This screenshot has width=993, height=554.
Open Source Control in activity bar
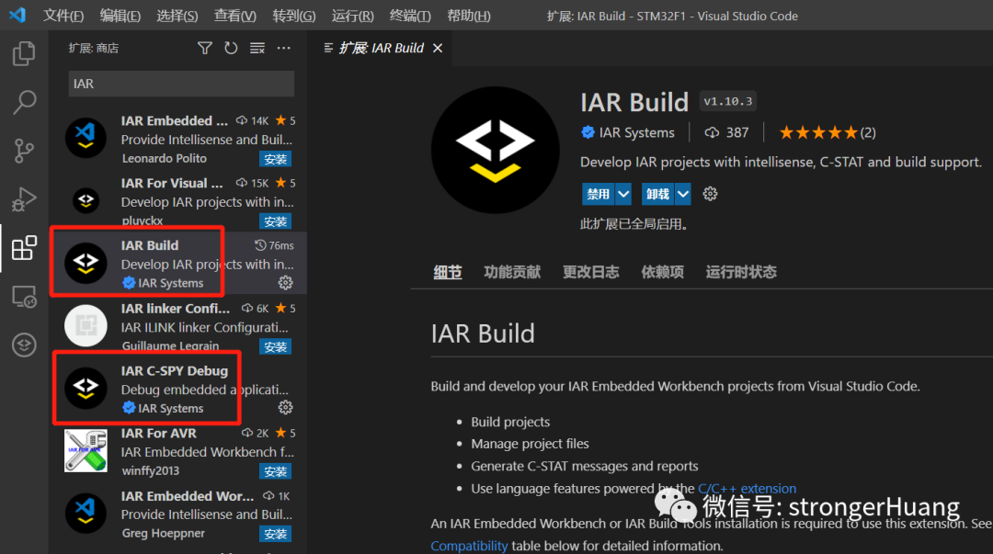click(x=24, y=151)
